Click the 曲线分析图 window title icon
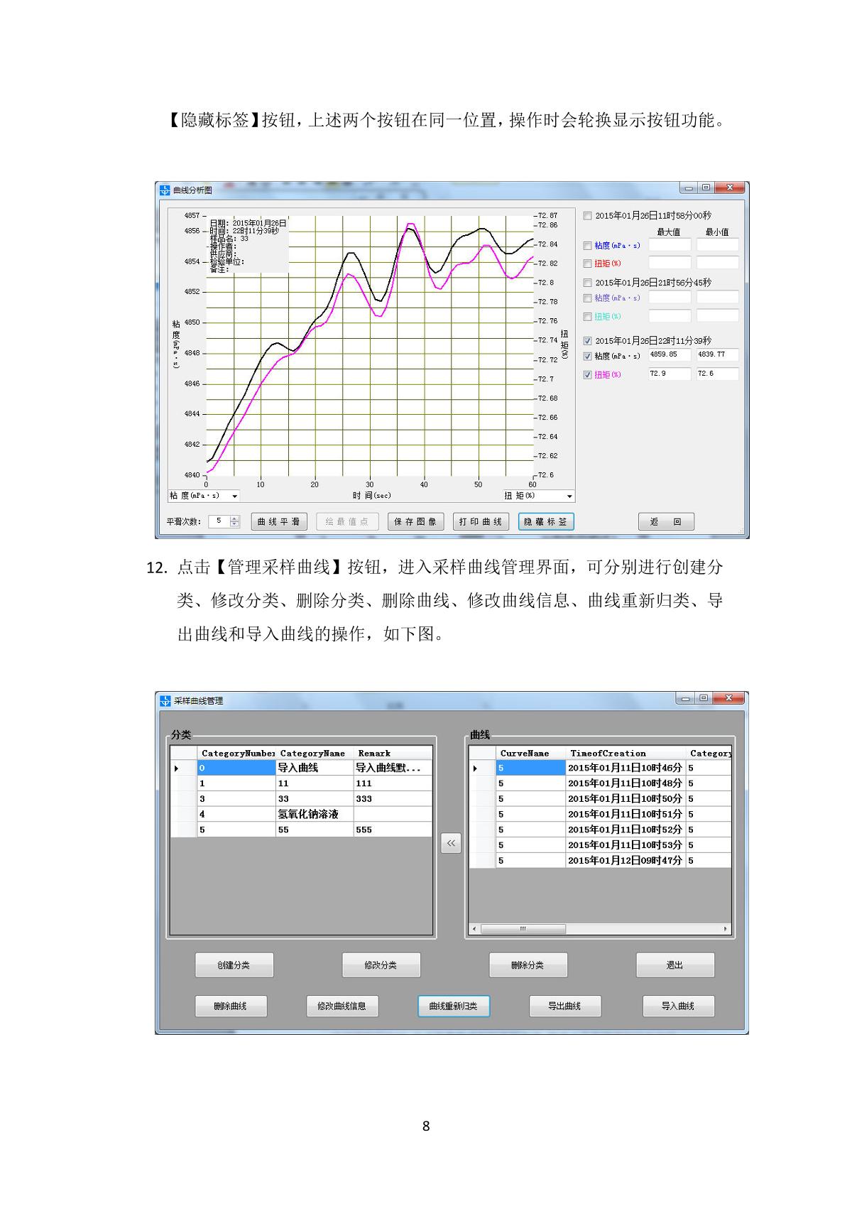This screenshot has height=1206, width=852. point(165,190)
